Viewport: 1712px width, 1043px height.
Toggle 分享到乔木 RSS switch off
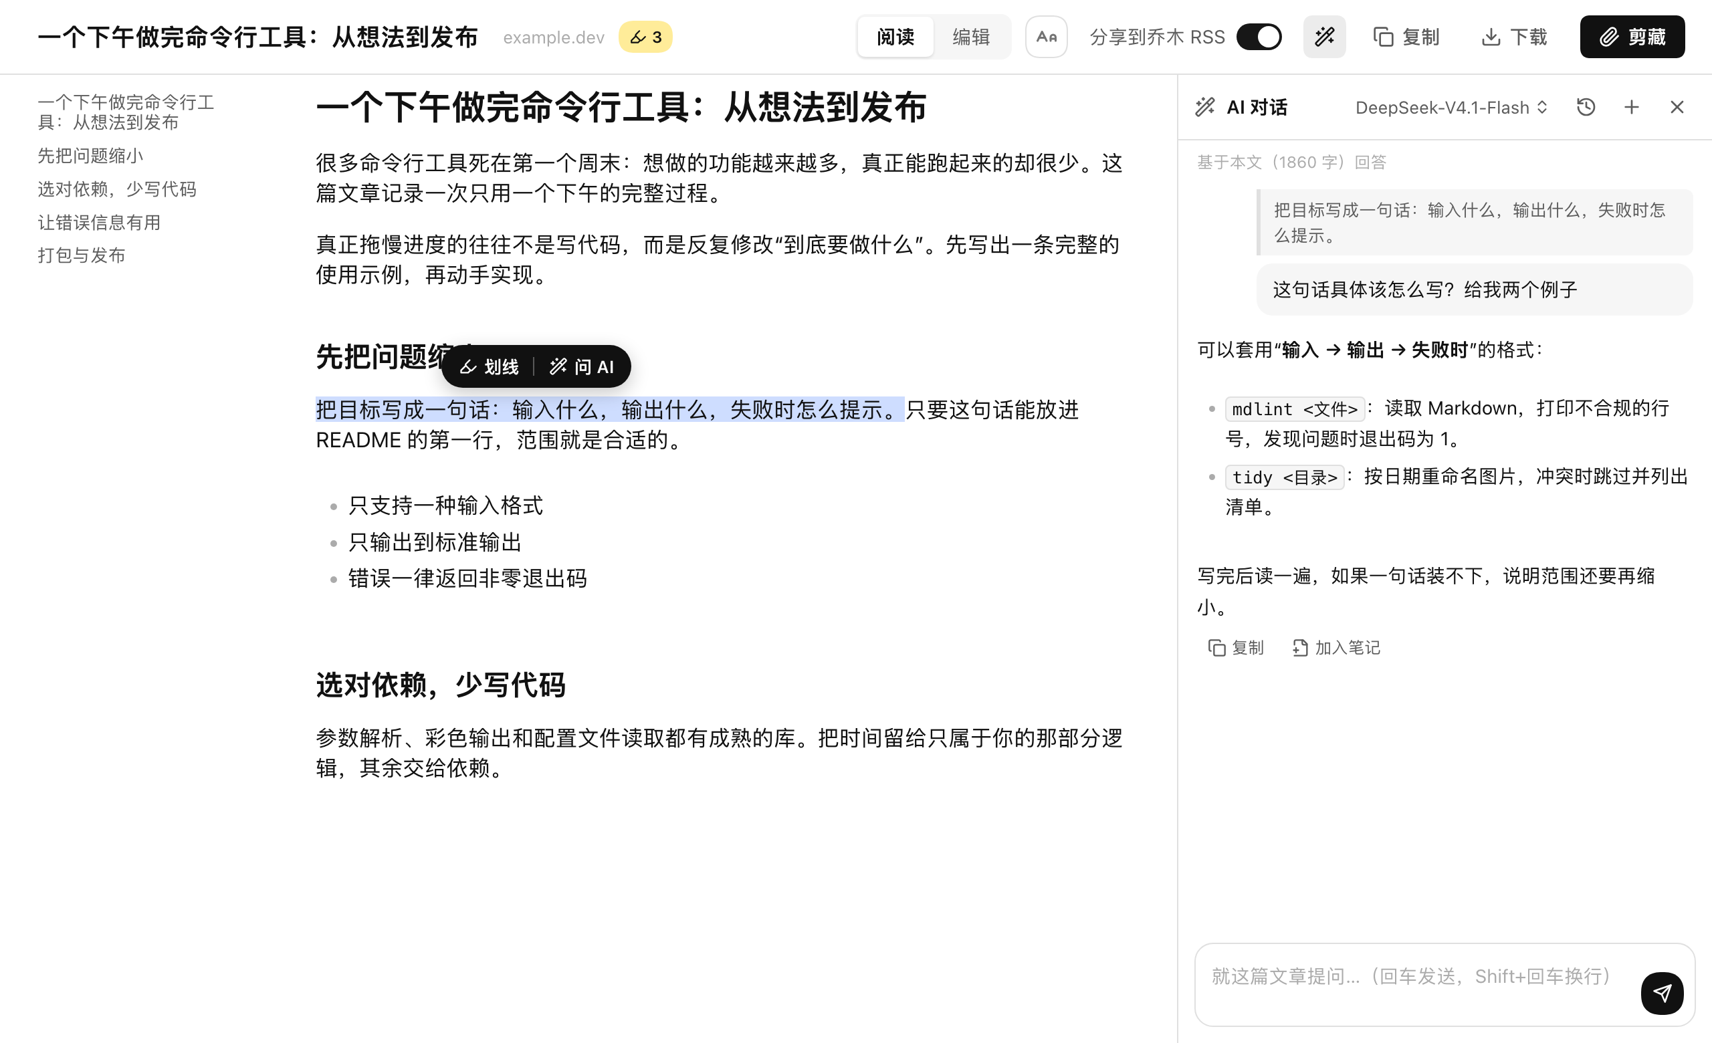(1259, 37)
